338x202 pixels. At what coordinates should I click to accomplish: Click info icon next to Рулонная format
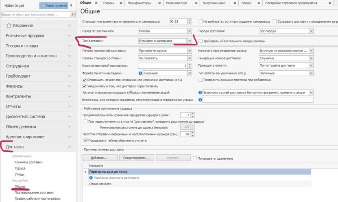point(140,73)
